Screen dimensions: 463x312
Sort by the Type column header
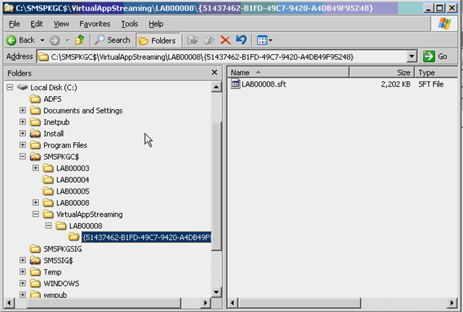436,72
